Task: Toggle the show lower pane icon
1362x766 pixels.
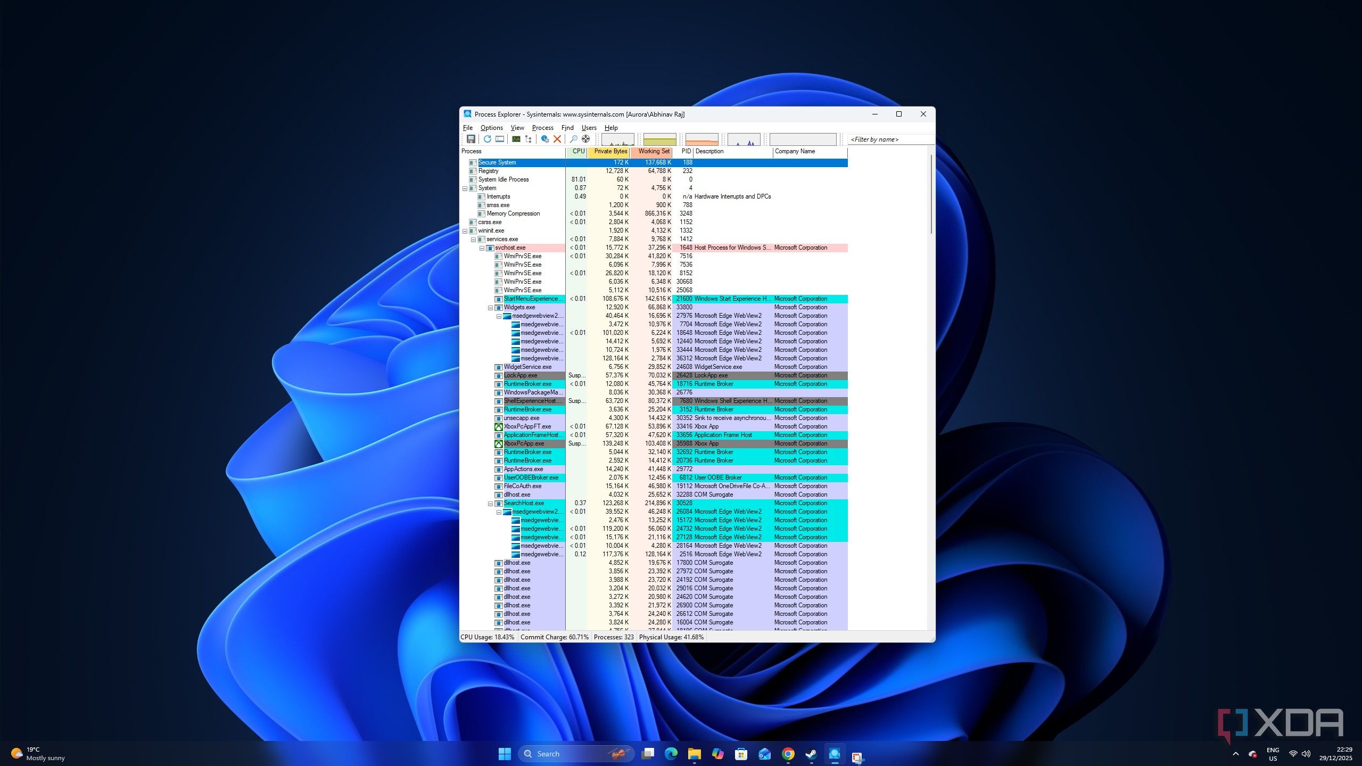Action: pos(500,139)
